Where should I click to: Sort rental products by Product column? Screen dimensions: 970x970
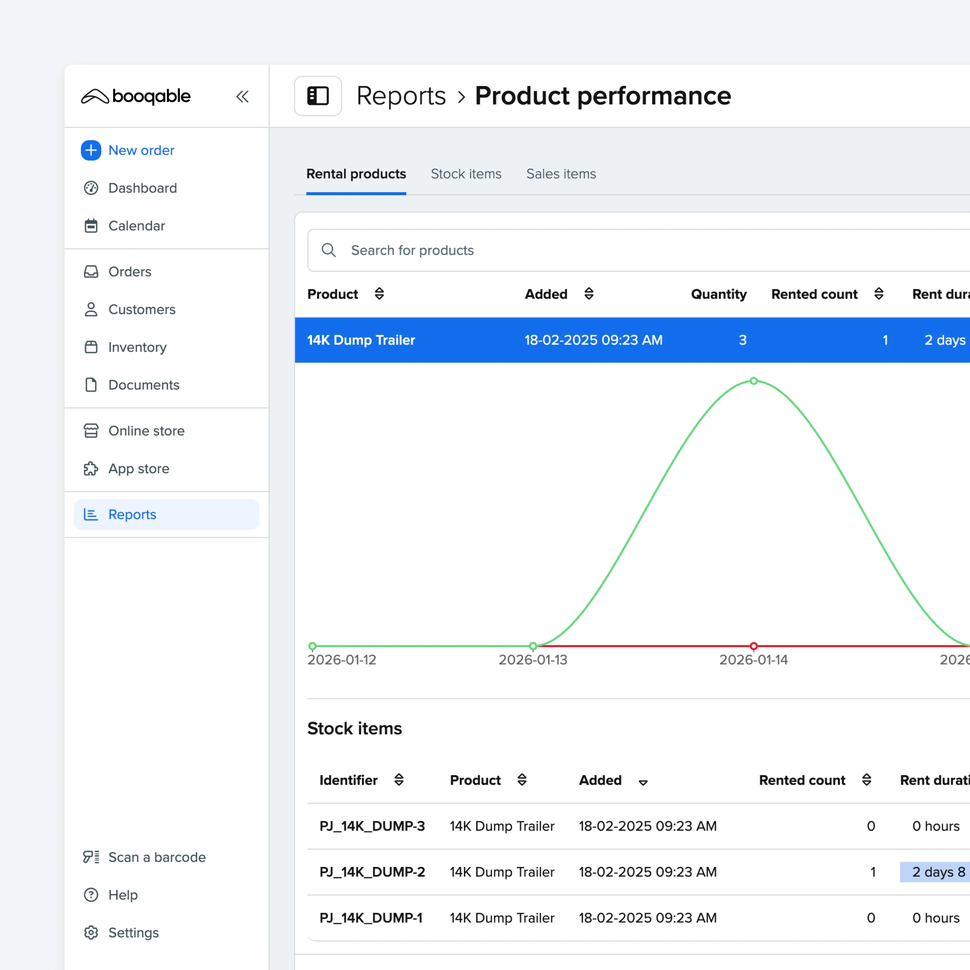click(x=379, y=294)
